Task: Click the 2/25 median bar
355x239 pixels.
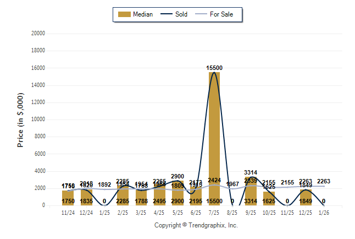Action: coord(123,195)
